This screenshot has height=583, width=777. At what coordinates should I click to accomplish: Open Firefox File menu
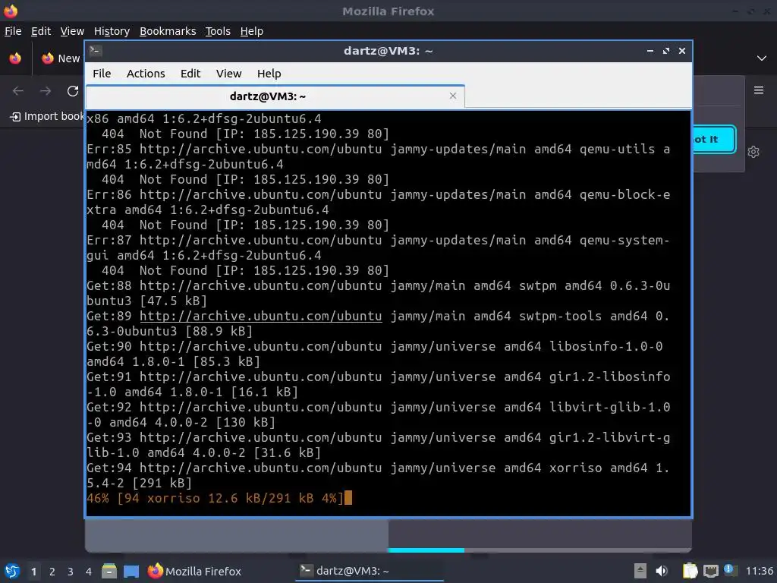tap(13, 31)
